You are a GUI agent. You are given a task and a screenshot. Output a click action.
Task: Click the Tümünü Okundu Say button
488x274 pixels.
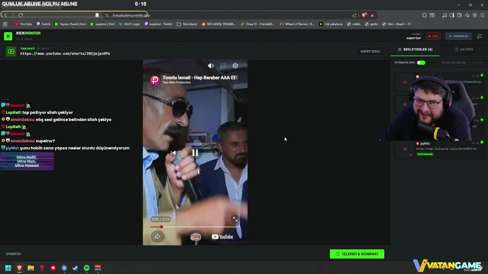pos(453,62)
